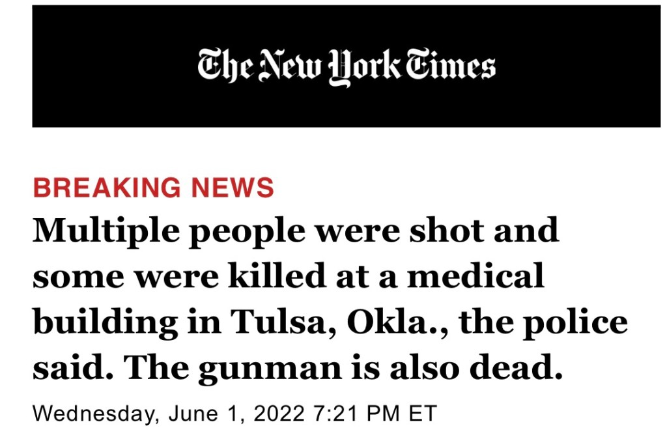The image size is (667, 437).
Task: Open the BREAKING NEWS label
Action: (154, 188)
